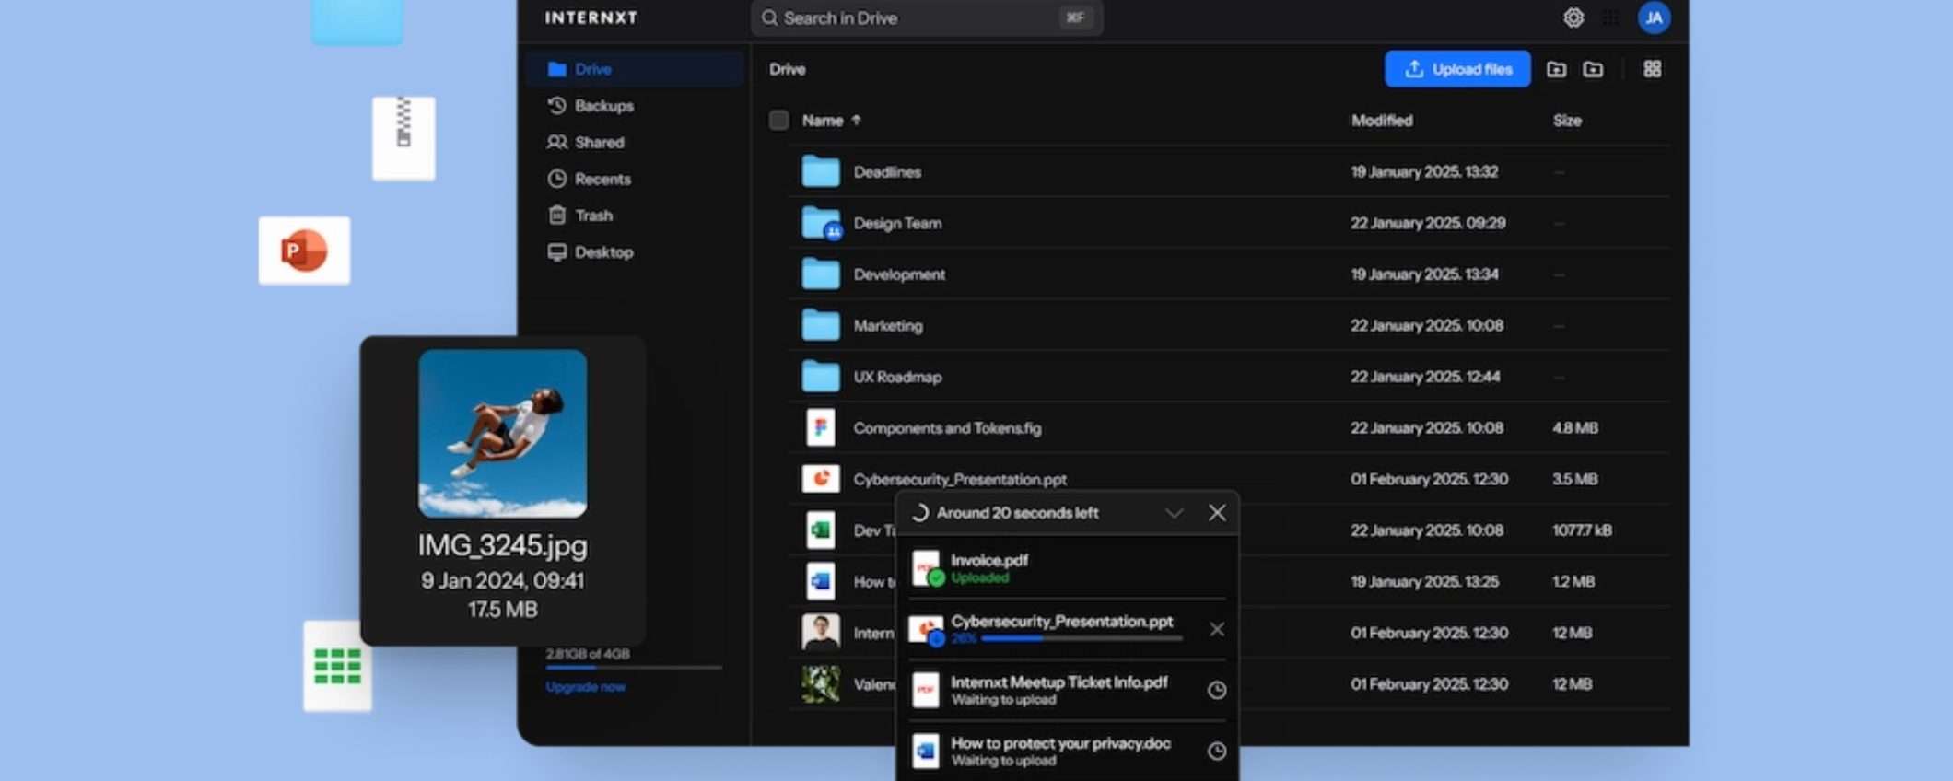Collapse the upload progress panel
Image resolution: width=1953 pixels, height=781 pixels.
point(1174,513)
